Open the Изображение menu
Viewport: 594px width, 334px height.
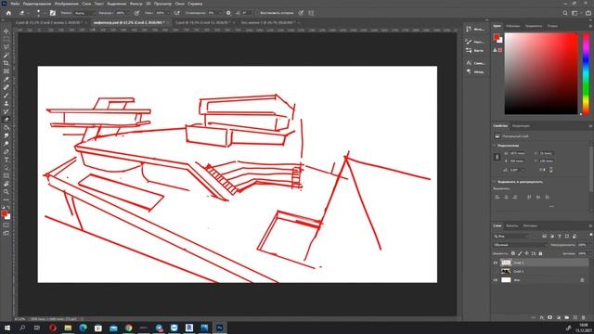point(66,4)
